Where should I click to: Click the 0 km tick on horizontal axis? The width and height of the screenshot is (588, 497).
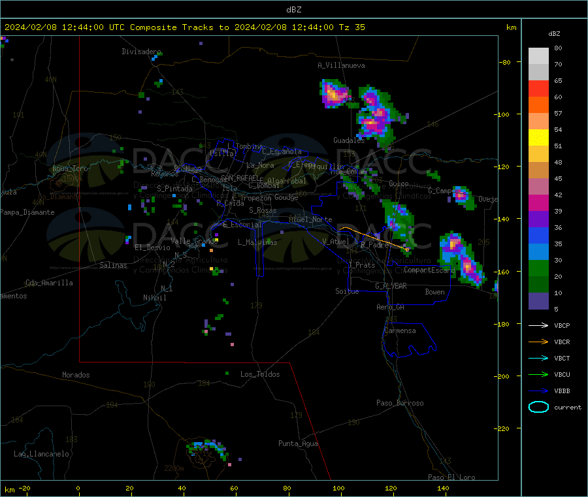(78, 488)
